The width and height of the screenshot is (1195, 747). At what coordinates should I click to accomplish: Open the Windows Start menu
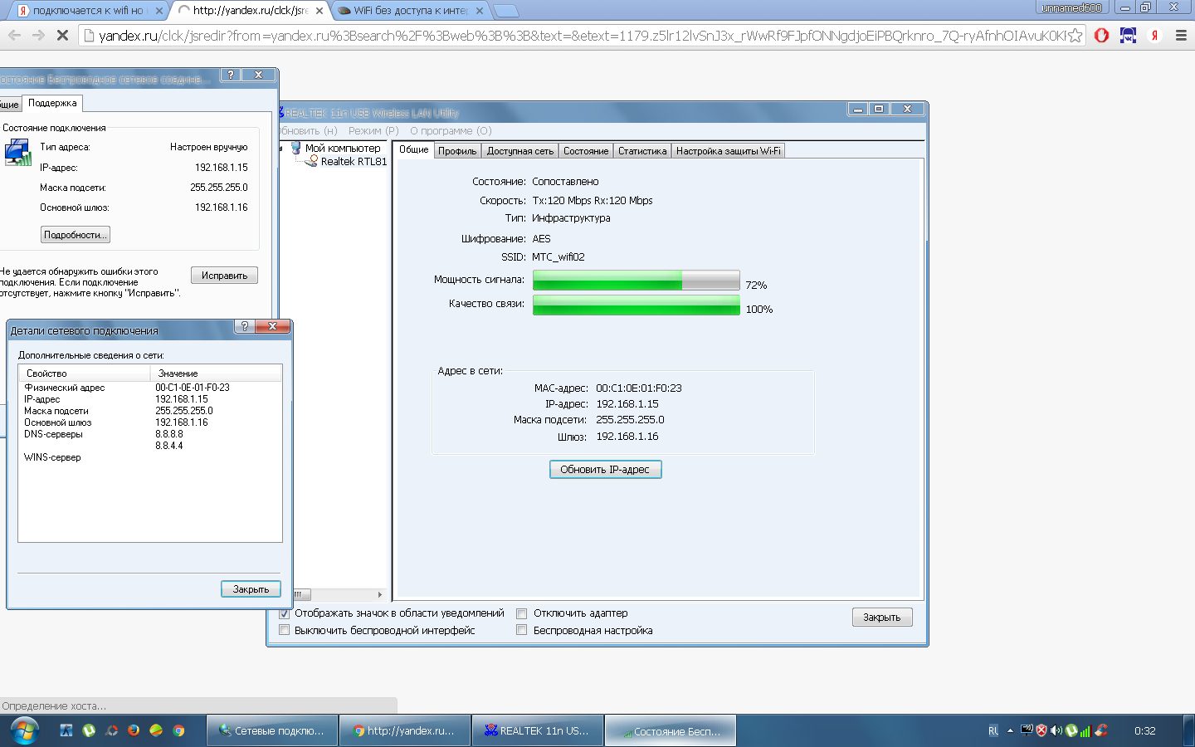pos(24,731)
